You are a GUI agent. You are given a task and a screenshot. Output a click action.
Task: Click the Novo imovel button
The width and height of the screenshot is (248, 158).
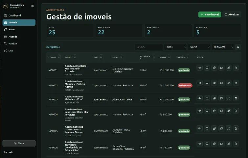pyautogui.click(x=210, y=14)
